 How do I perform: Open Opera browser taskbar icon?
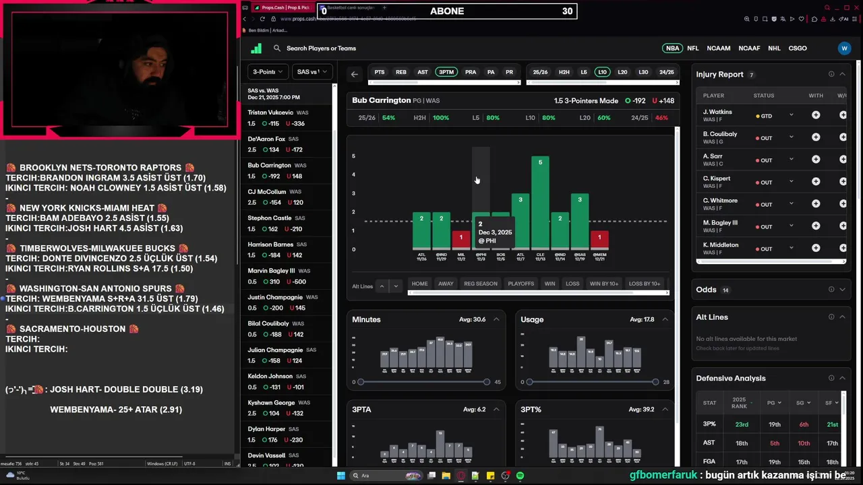461,476
